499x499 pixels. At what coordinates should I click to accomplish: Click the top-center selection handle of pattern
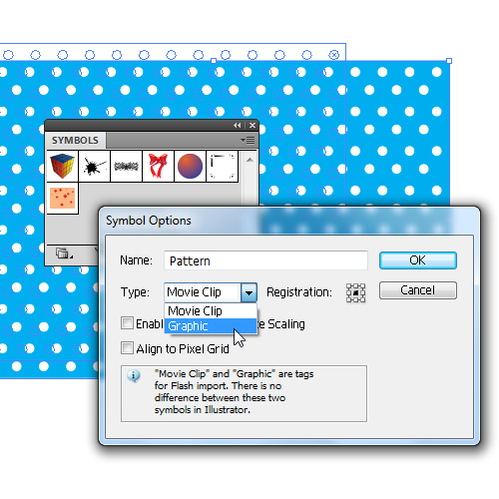(214, 61)
